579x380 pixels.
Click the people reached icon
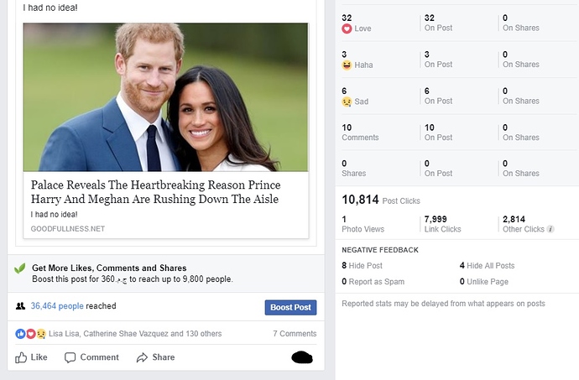20,306
